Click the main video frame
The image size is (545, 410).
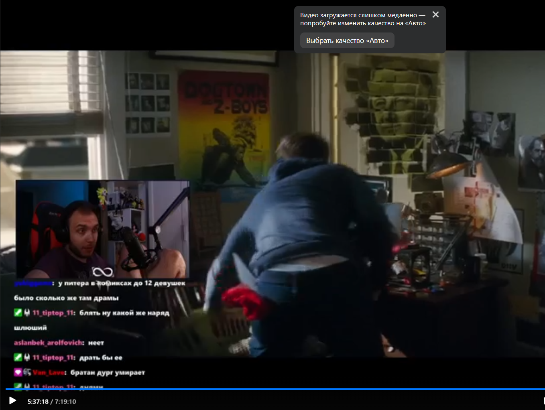[272, 204]
